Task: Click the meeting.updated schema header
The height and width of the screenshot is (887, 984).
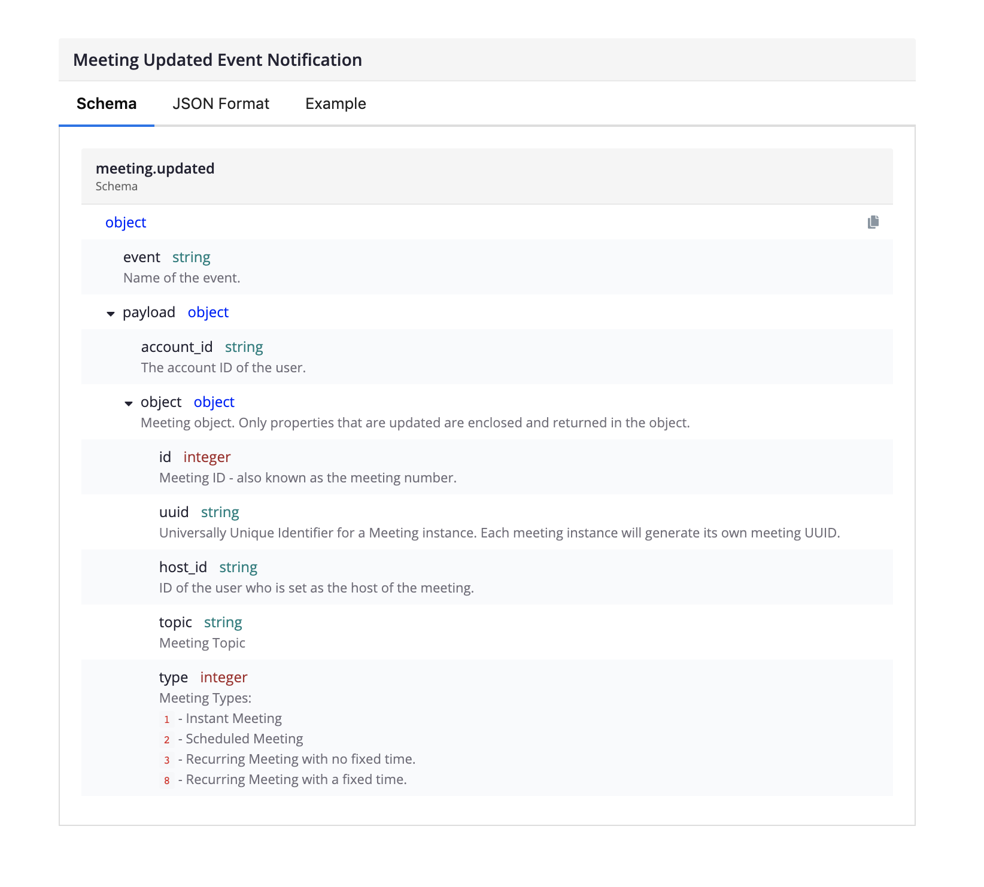Action: click(155, 169)
